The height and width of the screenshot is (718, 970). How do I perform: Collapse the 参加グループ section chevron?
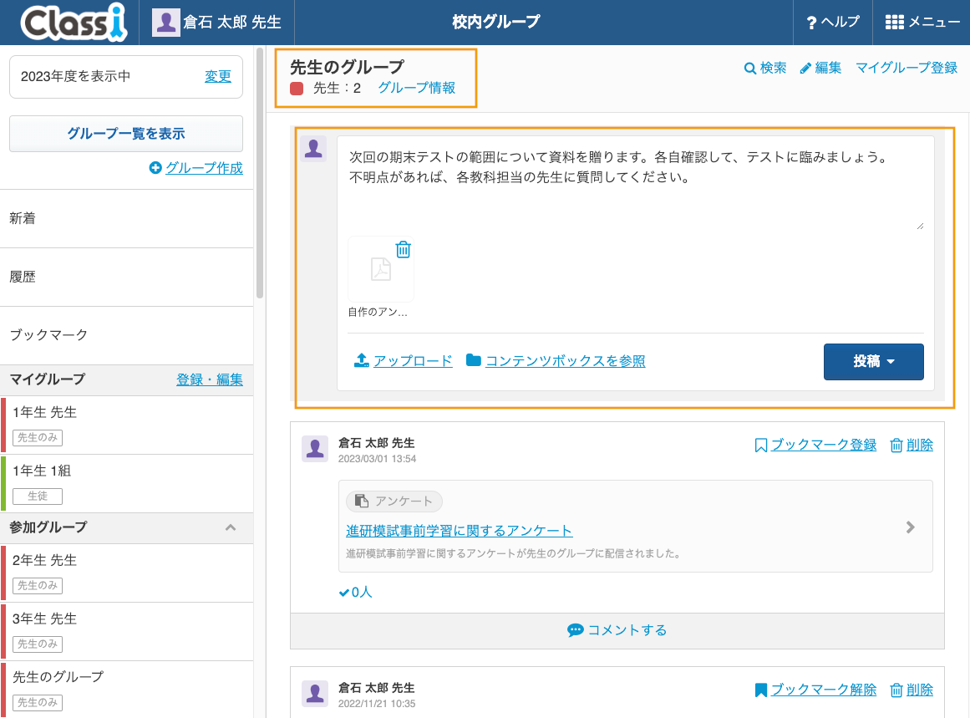[230, 527]
